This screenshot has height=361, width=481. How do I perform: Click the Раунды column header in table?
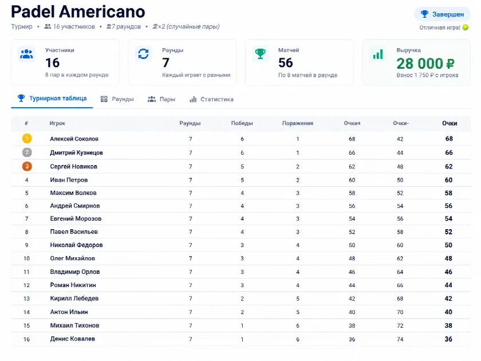point(190,123)
